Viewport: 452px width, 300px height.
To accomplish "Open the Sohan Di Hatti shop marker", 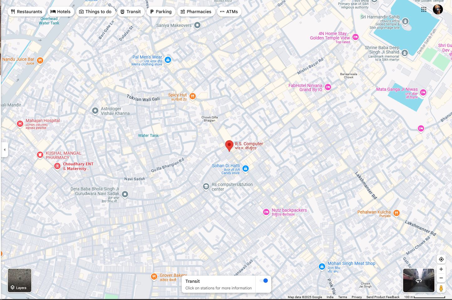I will pos(246,168).
